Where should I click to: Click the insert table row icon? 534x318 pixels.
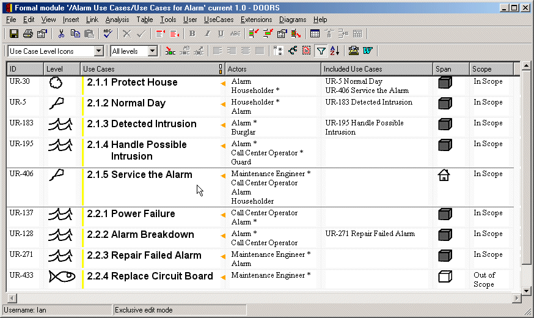pos(343,34)
